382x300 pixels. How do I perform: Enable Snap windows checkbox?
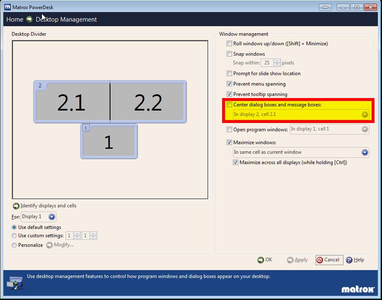[x=229, y=54]
